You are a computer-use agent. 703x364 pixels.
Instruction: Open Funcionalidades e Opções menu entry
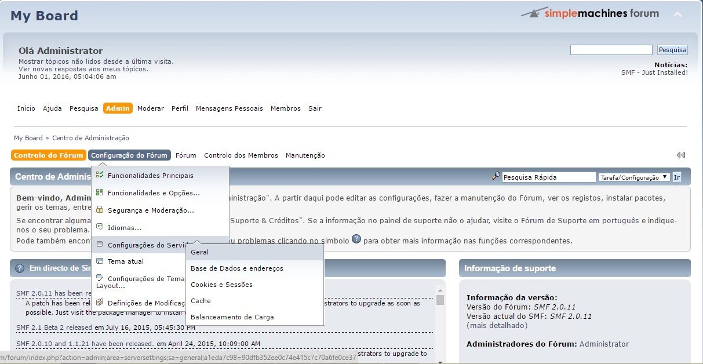point(160,192)
